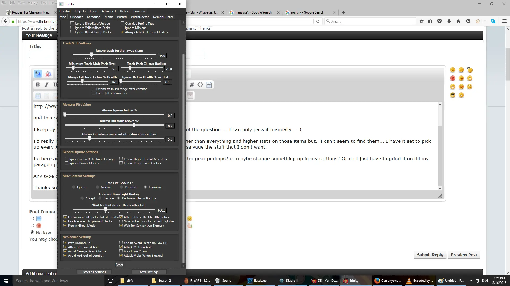The height and width of the screenshot is (286, 510).
Task: Click Always kill trash above % slider
Action: (134, 125)
